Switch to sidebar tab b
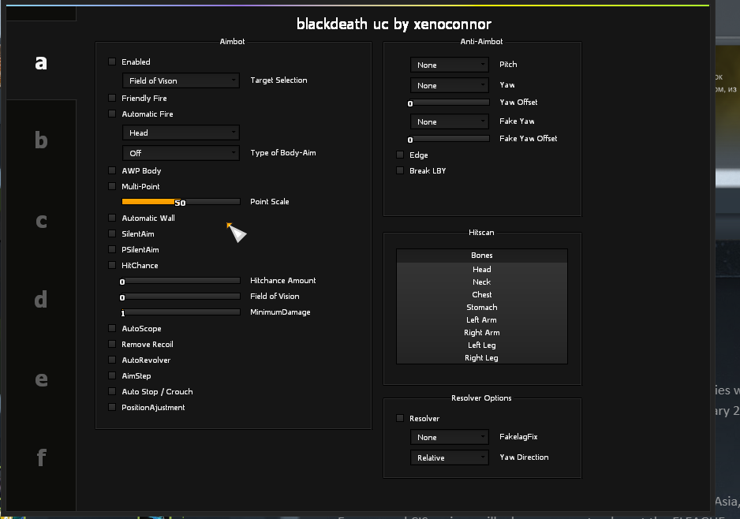This screenshot has width=740, height=519. [41, 141]
